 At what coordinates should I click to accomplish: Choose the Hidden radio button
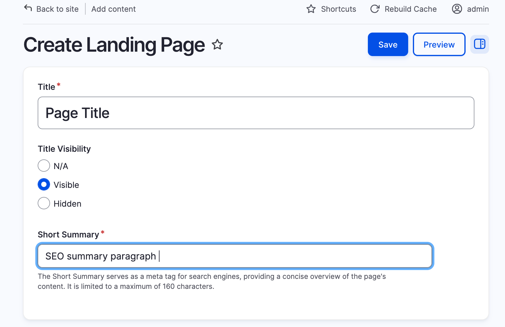coord(44,203)
